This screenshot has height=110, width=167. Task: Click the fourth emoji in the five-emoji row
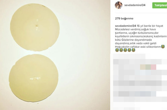(129, 50)
